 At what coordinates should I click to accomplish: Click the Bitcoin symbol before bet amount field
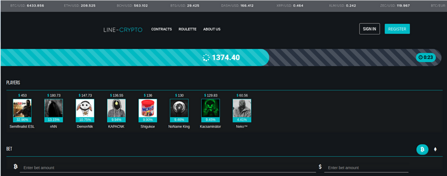(x=16, y=166)
